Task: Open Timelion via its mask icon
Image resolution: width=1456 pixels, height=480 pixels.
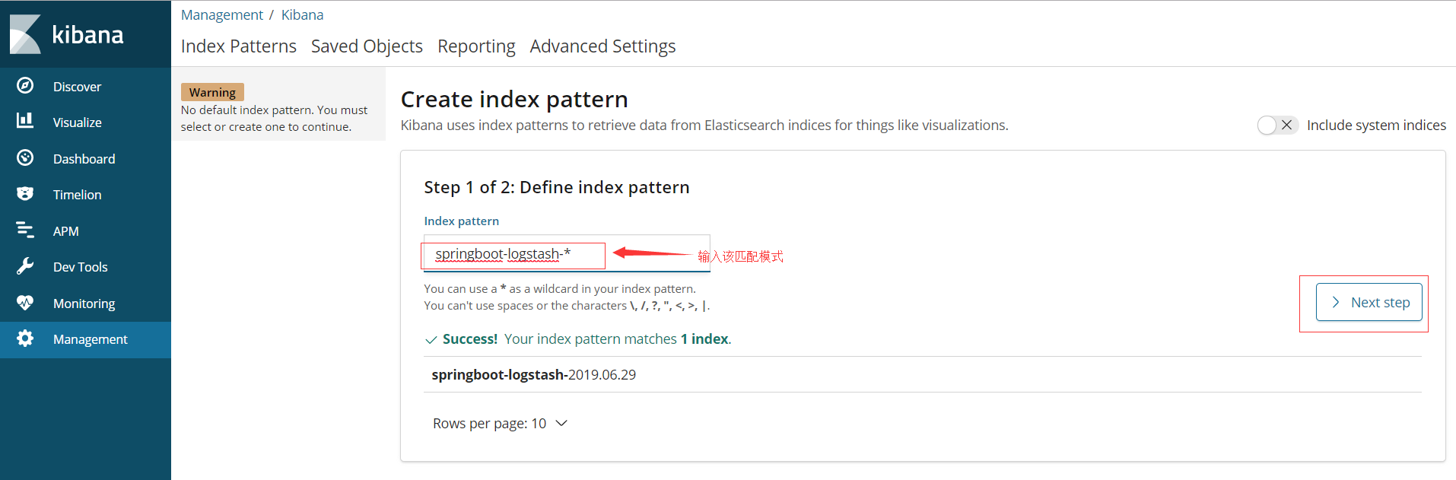Action: 25,194
